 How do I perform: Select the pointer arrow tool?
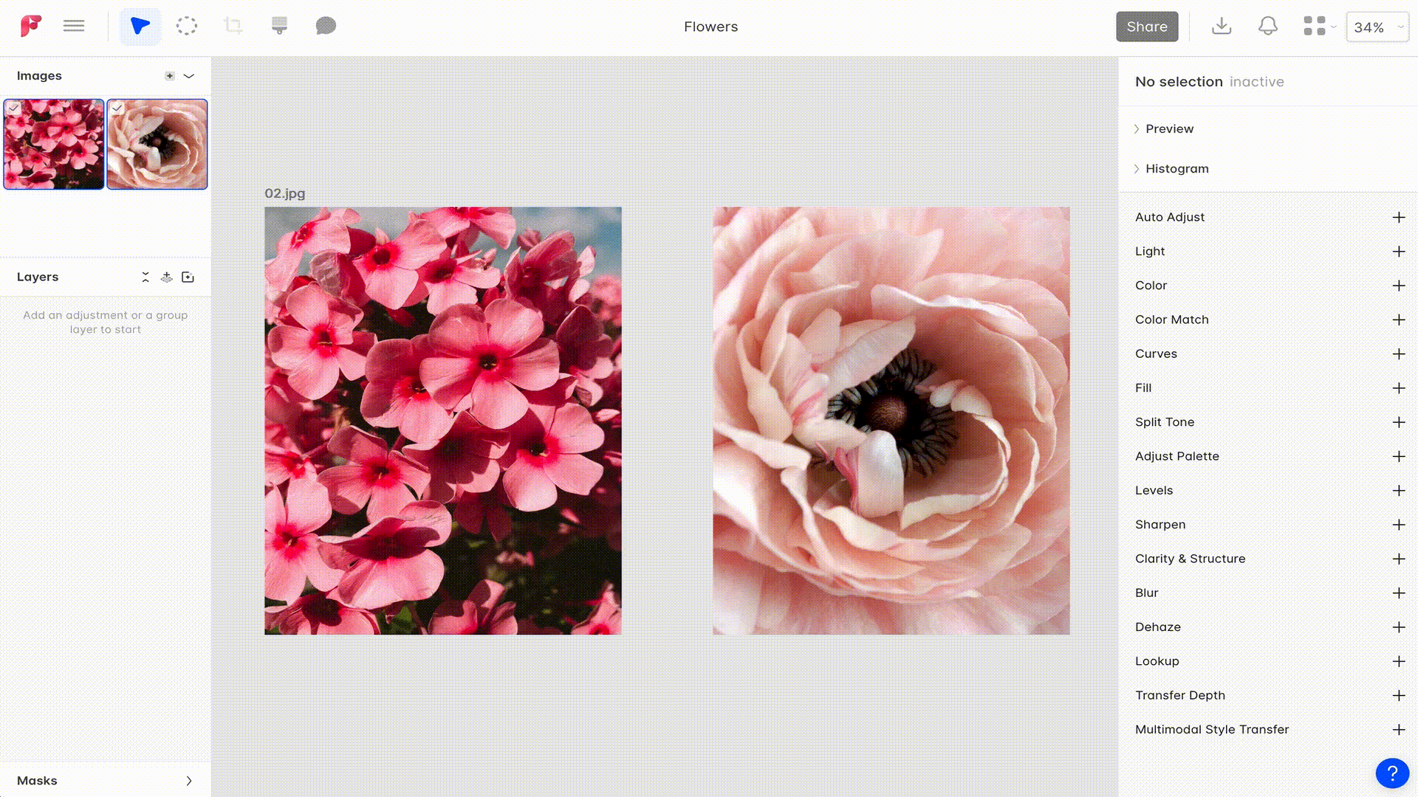[140, 26]
